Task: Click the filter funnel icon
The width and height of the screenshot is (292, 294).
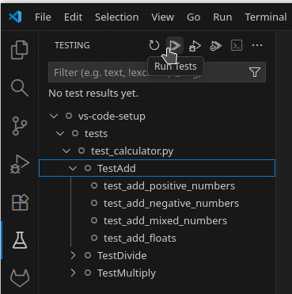Action: [x=255, y=72]
